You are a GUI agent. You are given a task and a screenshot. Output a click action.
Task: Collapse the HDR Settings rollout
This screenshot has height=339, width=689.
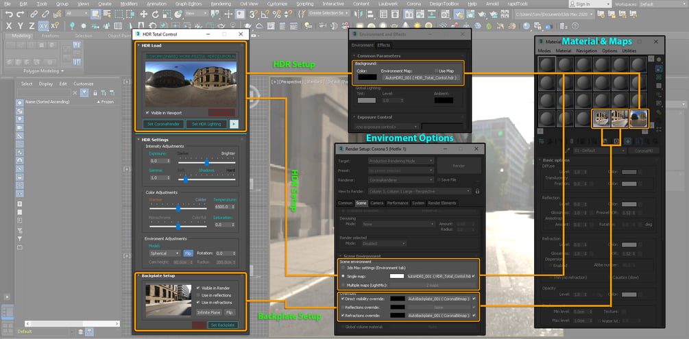tap(138, 140)
